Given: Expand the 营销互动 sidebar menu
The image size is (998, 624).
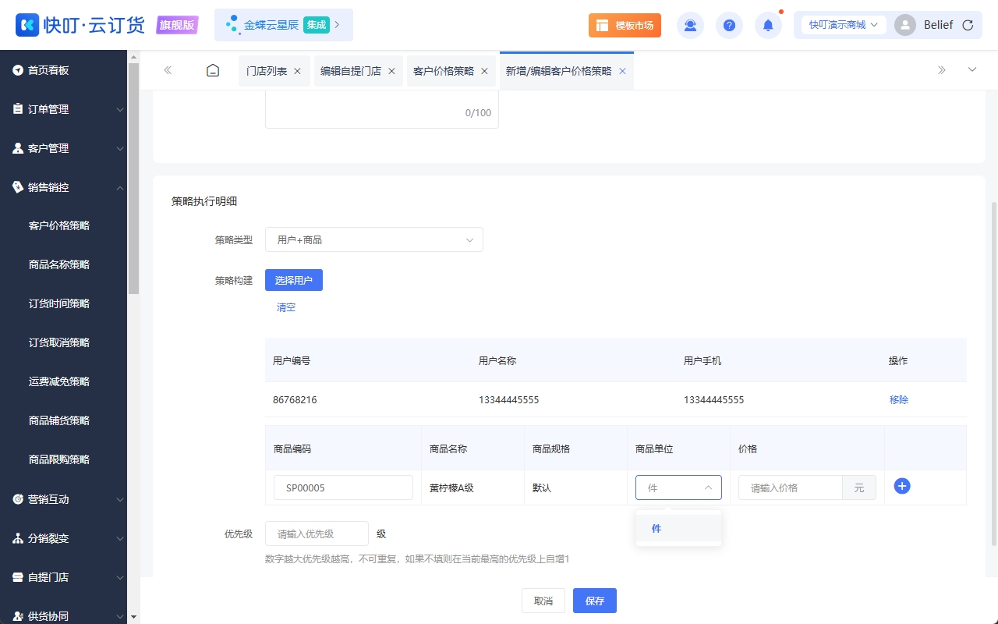Looking at the screenshot, I should [63, 499].
